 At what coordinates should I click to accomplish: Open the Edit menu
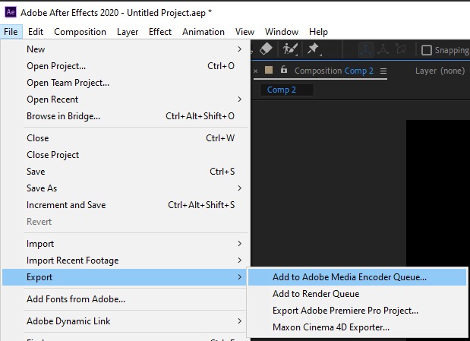click(36, 31)
